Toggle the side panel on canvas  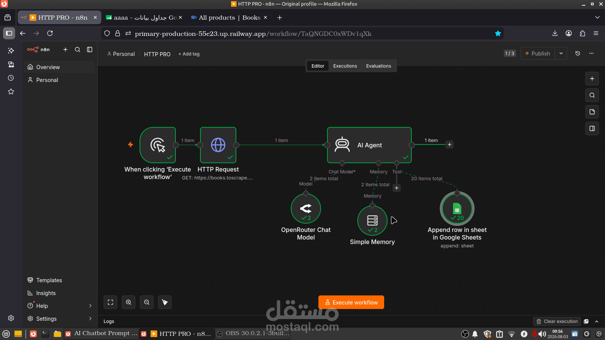[x=592, y=128]
